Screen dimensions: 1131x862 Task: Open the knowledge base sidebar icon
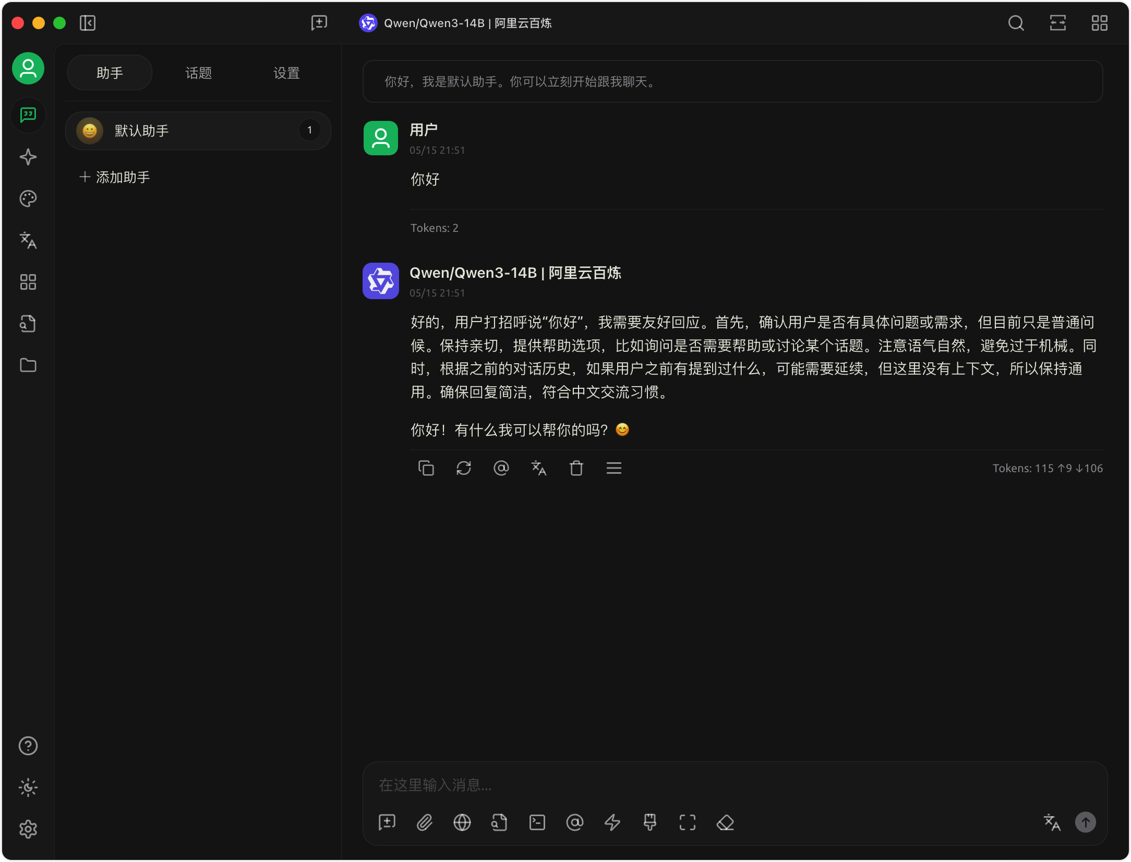click(x=28, y=324)
